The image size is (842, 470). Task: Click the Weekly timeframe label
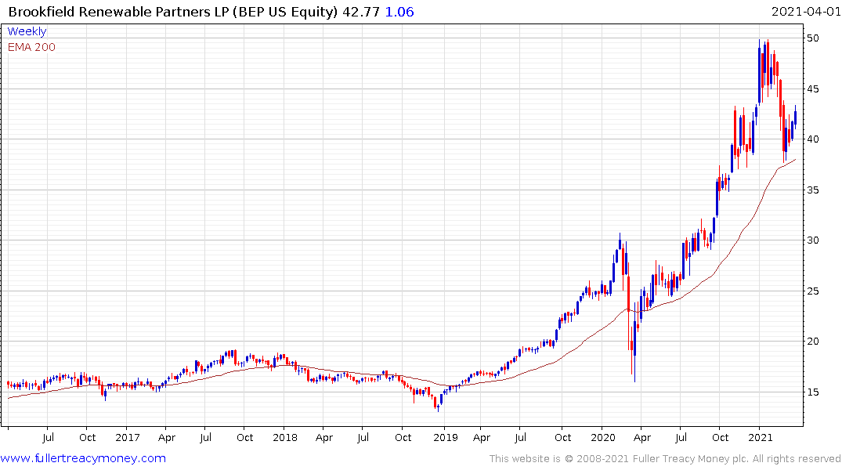click(27, 31)
